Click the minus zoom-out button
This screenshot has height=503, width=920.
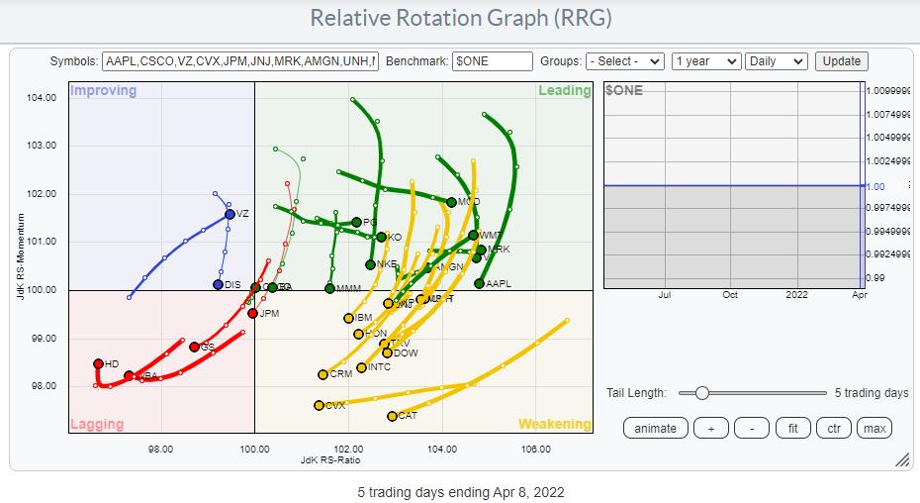[752, 428]
